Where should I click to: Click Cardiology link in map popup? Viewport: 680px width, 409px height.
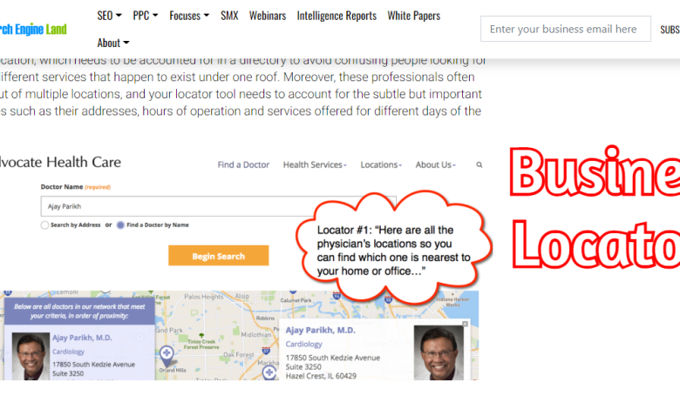pos(303,344)
